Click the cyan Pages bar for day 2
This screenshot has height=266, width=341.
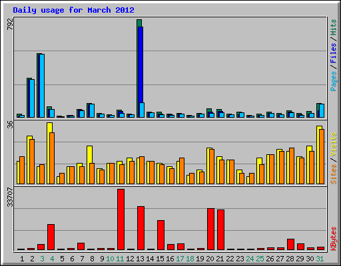click(x=32, y=98)
